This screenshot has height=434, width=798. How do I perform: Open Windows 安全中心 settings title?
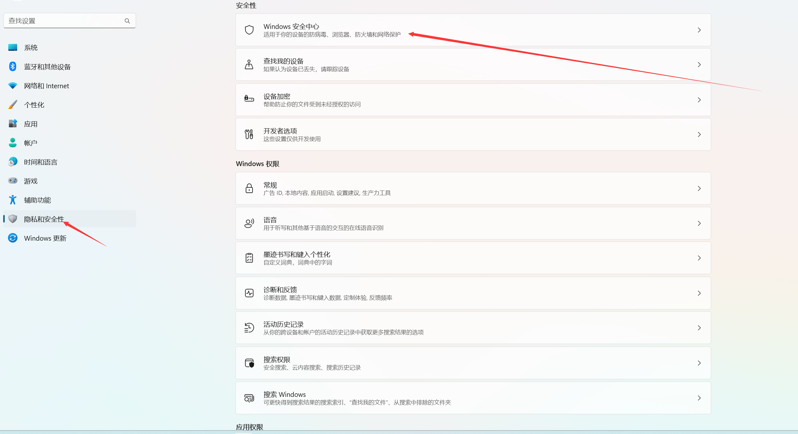(x=291, y=26)
